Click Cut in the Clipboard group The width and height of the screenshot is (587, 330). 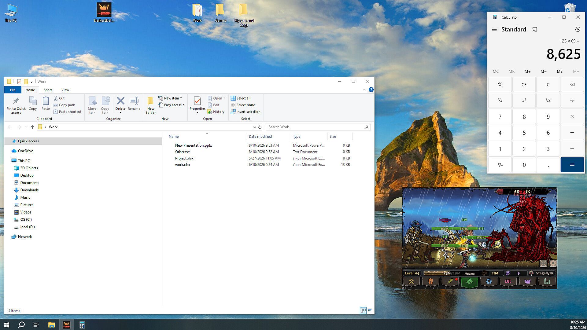(59, 98)
